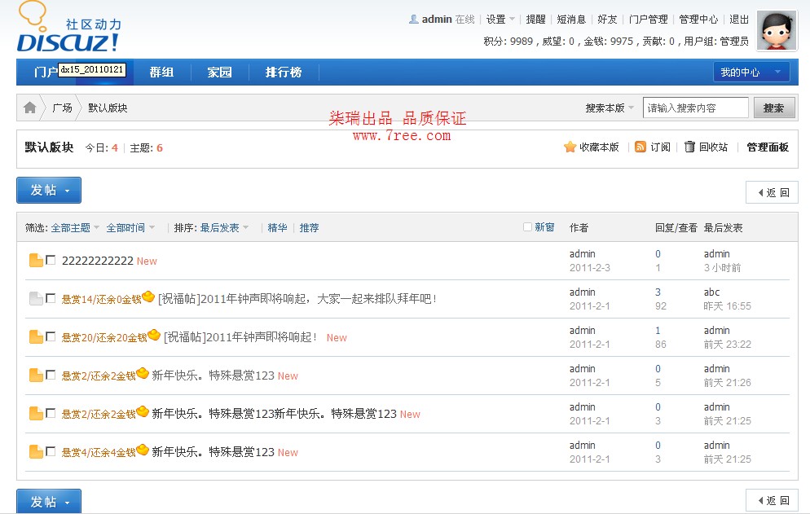Click 退出 to log out
810x514 pixels.
point(739,20)
